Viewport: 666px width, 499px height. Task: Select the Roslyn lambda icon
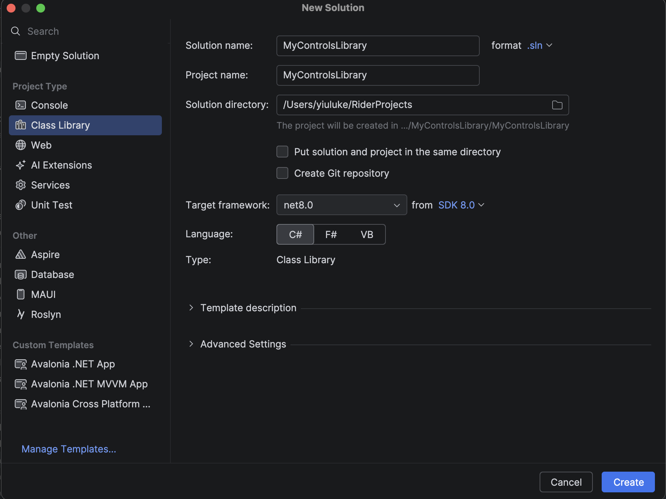[21, 314]
